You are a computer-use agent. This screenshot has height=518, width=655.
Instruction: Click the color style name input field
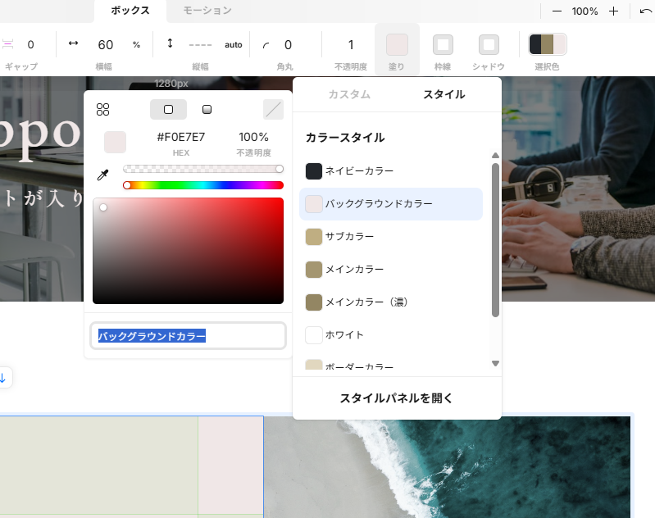click(188, 335)
